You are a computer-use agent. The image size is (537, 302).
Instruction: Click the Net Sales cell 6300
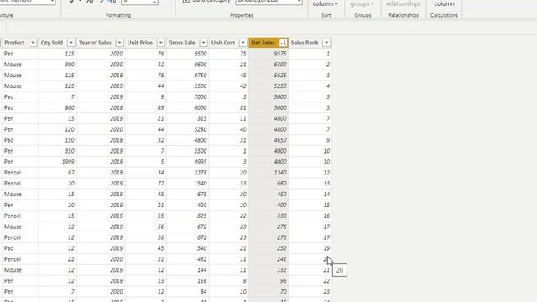coord(280,65)
